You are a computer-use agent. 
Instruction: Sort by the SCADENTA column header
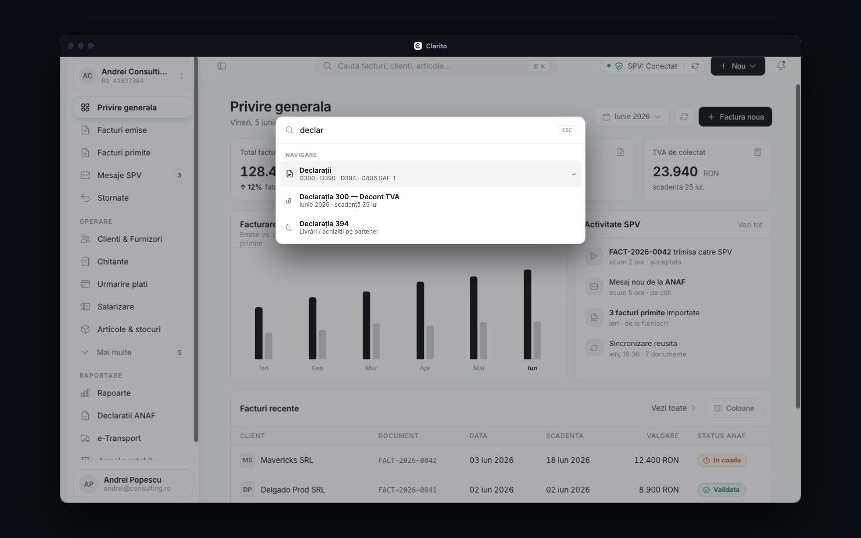click(x=565, y=436)
